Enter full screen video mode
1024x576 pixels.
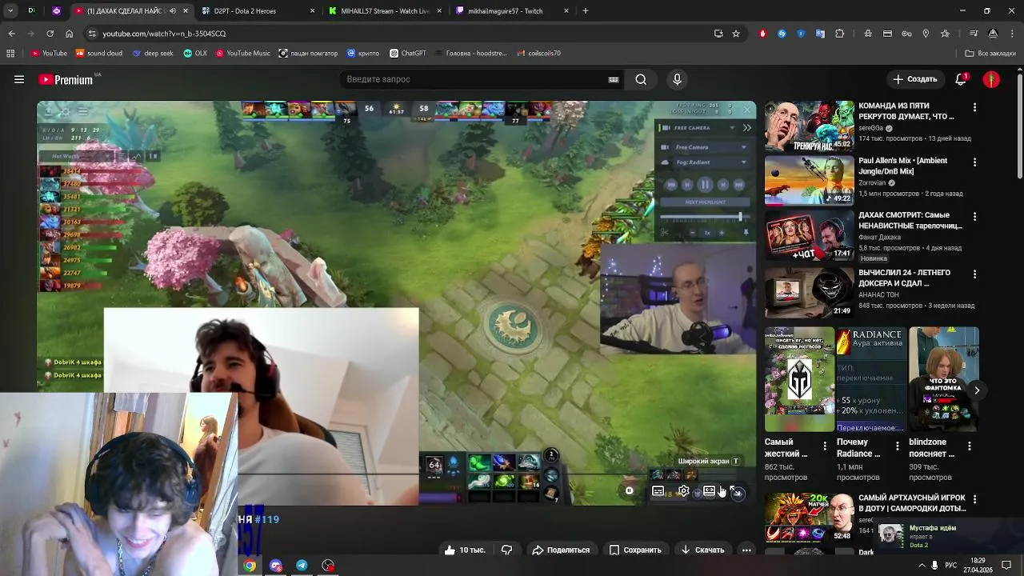[737, 492]
